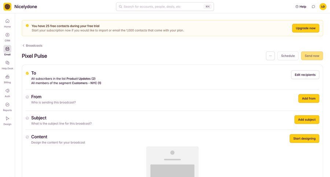Click the completed To step check icon
The width and height of the screenshot is (330, 177).
(27, 73)
